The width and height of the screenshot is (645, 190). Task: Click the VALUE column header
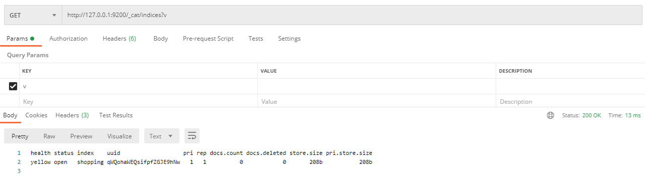(x=268, y=71)
